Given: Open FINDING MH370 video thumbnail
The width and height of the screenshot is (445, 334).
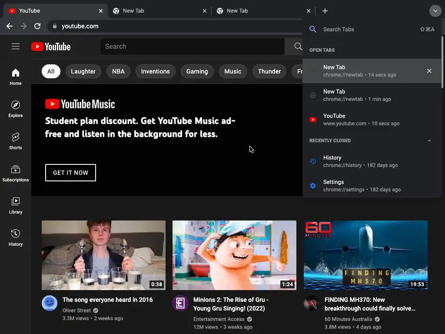Looking at the screenshot, I should [365, 255].
